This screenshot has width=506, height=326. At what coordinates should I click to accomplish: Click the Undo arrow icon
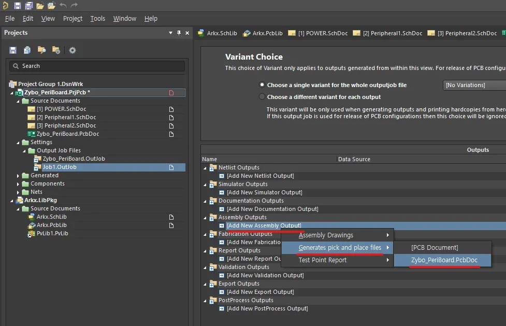pyautogui.click(x=63, y=6)
